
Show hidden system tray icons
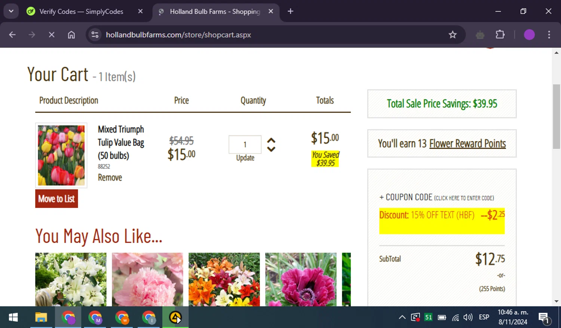pyautogui.click(x=402, y=317)
